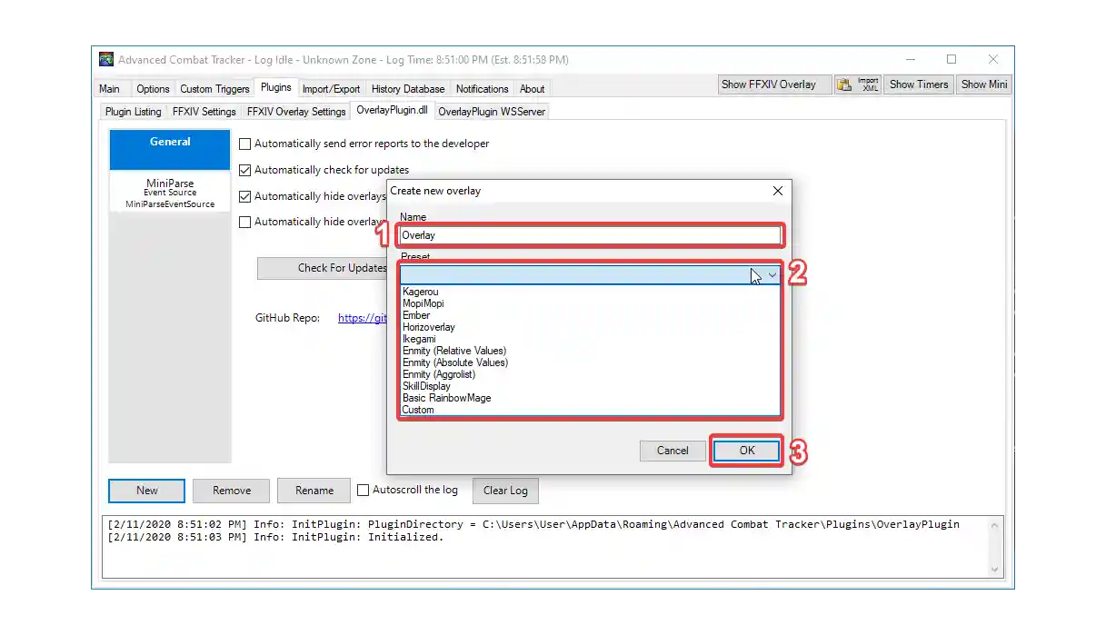
Task: Enable automatically send error reports to developer
Action: [244, 144]
